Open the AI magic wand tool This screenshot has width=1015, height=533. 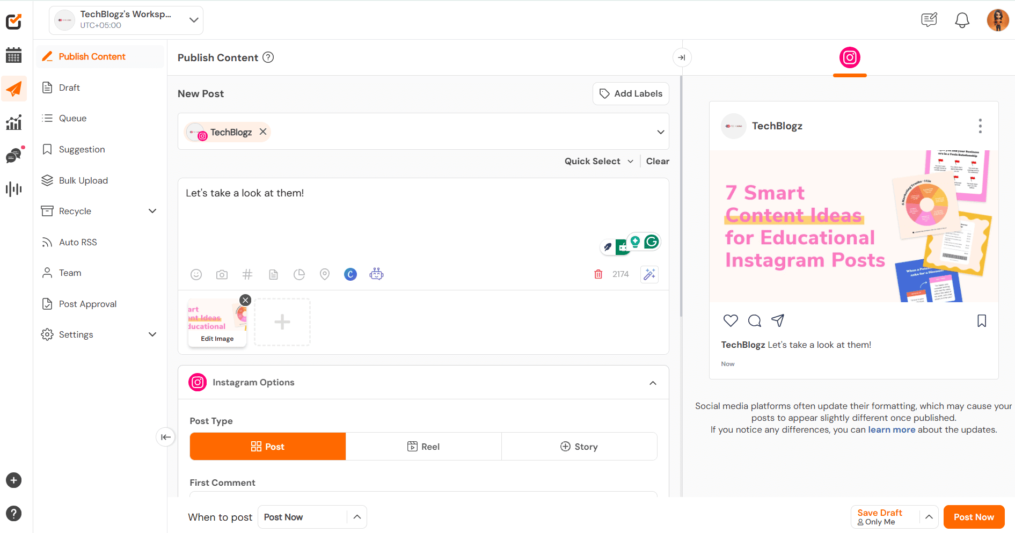pos(649,274)
